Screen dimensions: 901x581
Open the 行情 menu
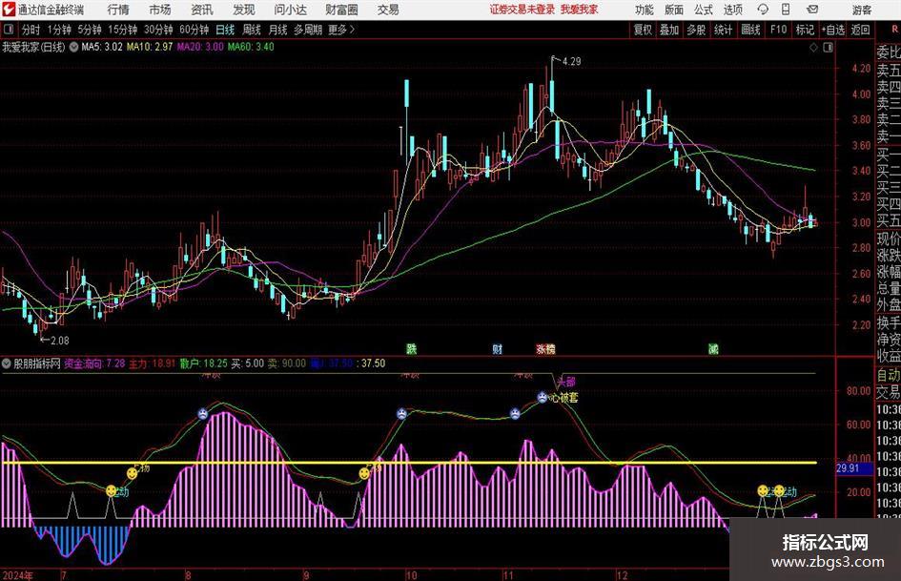pos(118,10)
